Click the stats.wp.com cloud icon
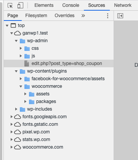The height and width of the screenshot is (160, 138). point(18,139)
